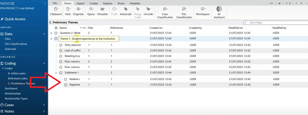Open the Workspace options
This screenshot has height=115, width=308.
point(203,11)
